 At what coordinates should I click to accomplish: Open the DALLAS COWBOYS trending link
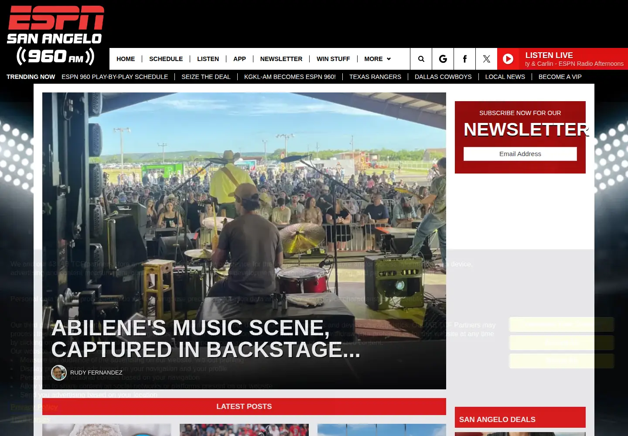coord(443,77)
